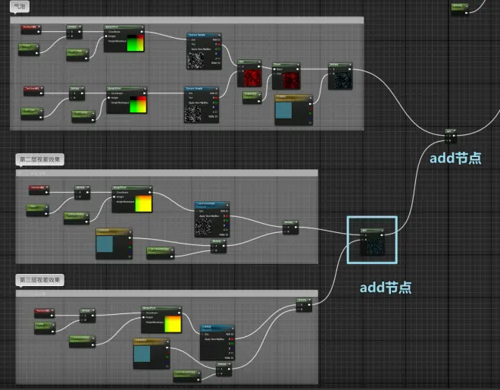Click noise preview of texture node in 第二层视差效果 group
500x390 pixels.
(x=204, y=228)
